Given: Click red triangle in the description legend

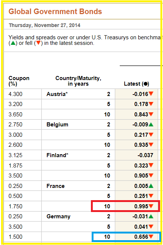Looking at the screenshot, I should coord(38,43).
